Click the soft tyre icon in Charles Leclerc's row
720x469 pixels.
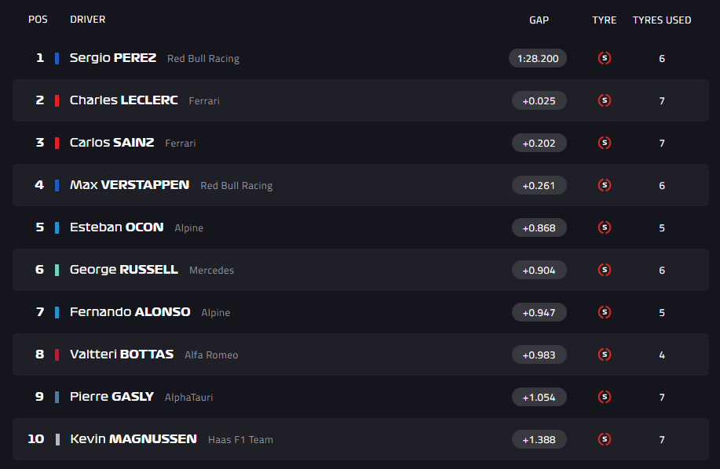click(604, 100)
